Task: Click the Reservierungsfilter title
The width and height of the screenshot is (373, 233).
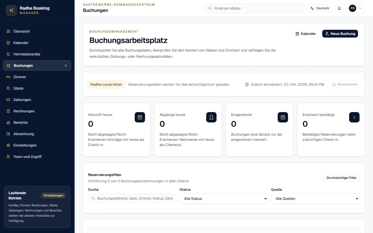Action: (x=105, y=175)
